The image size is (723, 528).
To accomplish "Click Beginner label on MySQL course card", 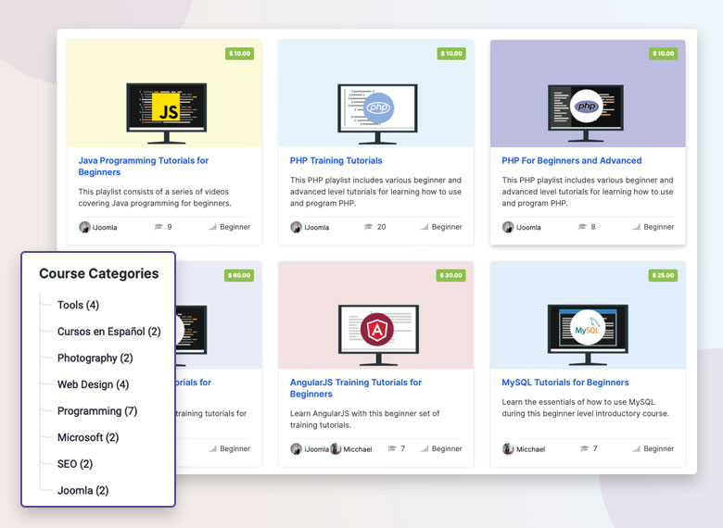I will click(659, 448).
